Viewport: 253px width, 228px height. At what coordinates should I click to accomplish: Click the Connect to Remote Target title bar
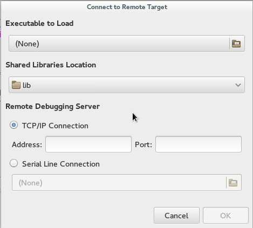coord(127,7)
